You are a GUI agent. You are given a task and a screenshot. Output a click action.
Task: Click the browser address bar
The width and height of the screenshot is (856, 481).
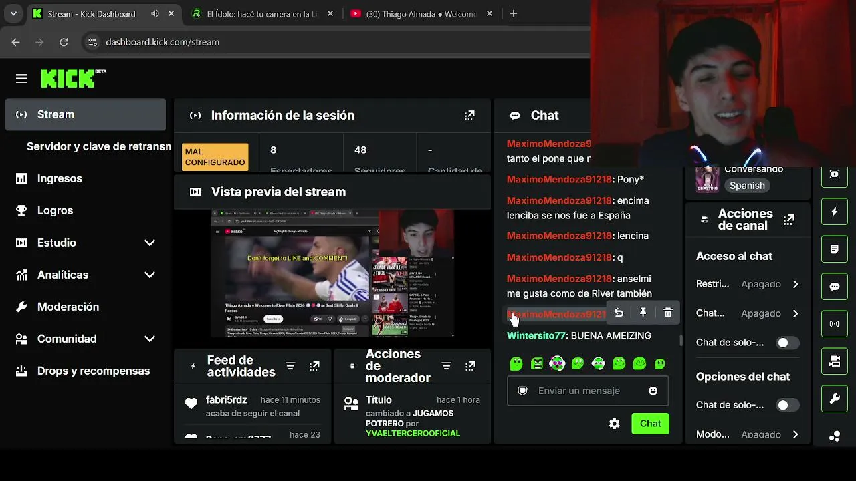pyautogui.click(x=334, y=42)
